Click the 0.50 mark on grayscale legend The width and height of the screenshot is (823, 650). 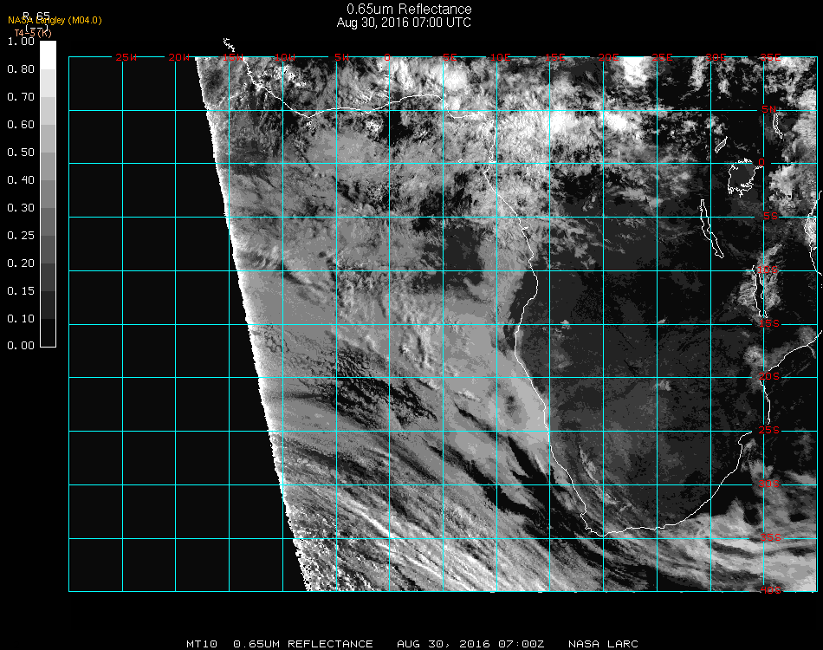pyautogui.click(x=19, y=153)
